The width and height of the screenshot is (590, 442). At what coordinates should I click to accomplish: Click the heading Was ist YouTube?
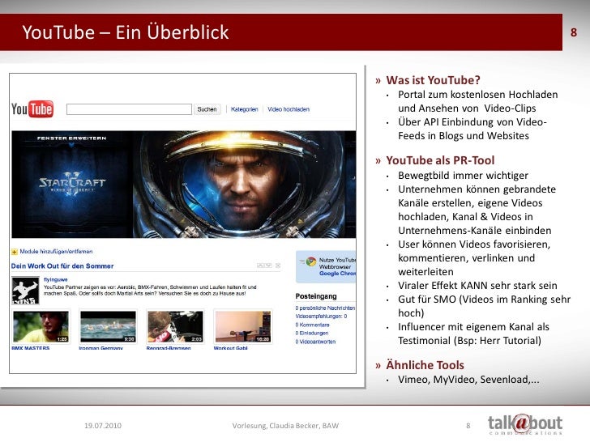coord(433,80)
